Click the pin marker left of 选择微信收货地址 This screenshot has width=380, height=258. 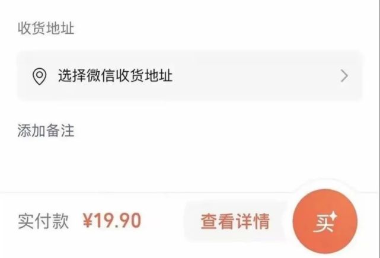[x=40, y=77]
